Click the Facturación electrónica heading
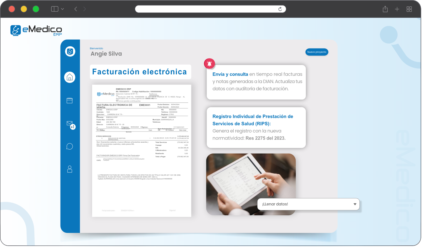 point(140,72)
